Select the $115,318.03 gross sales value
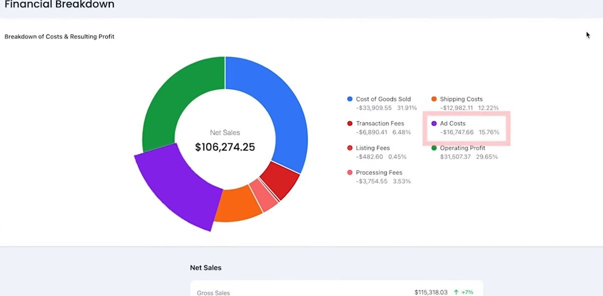 [431, 292]
